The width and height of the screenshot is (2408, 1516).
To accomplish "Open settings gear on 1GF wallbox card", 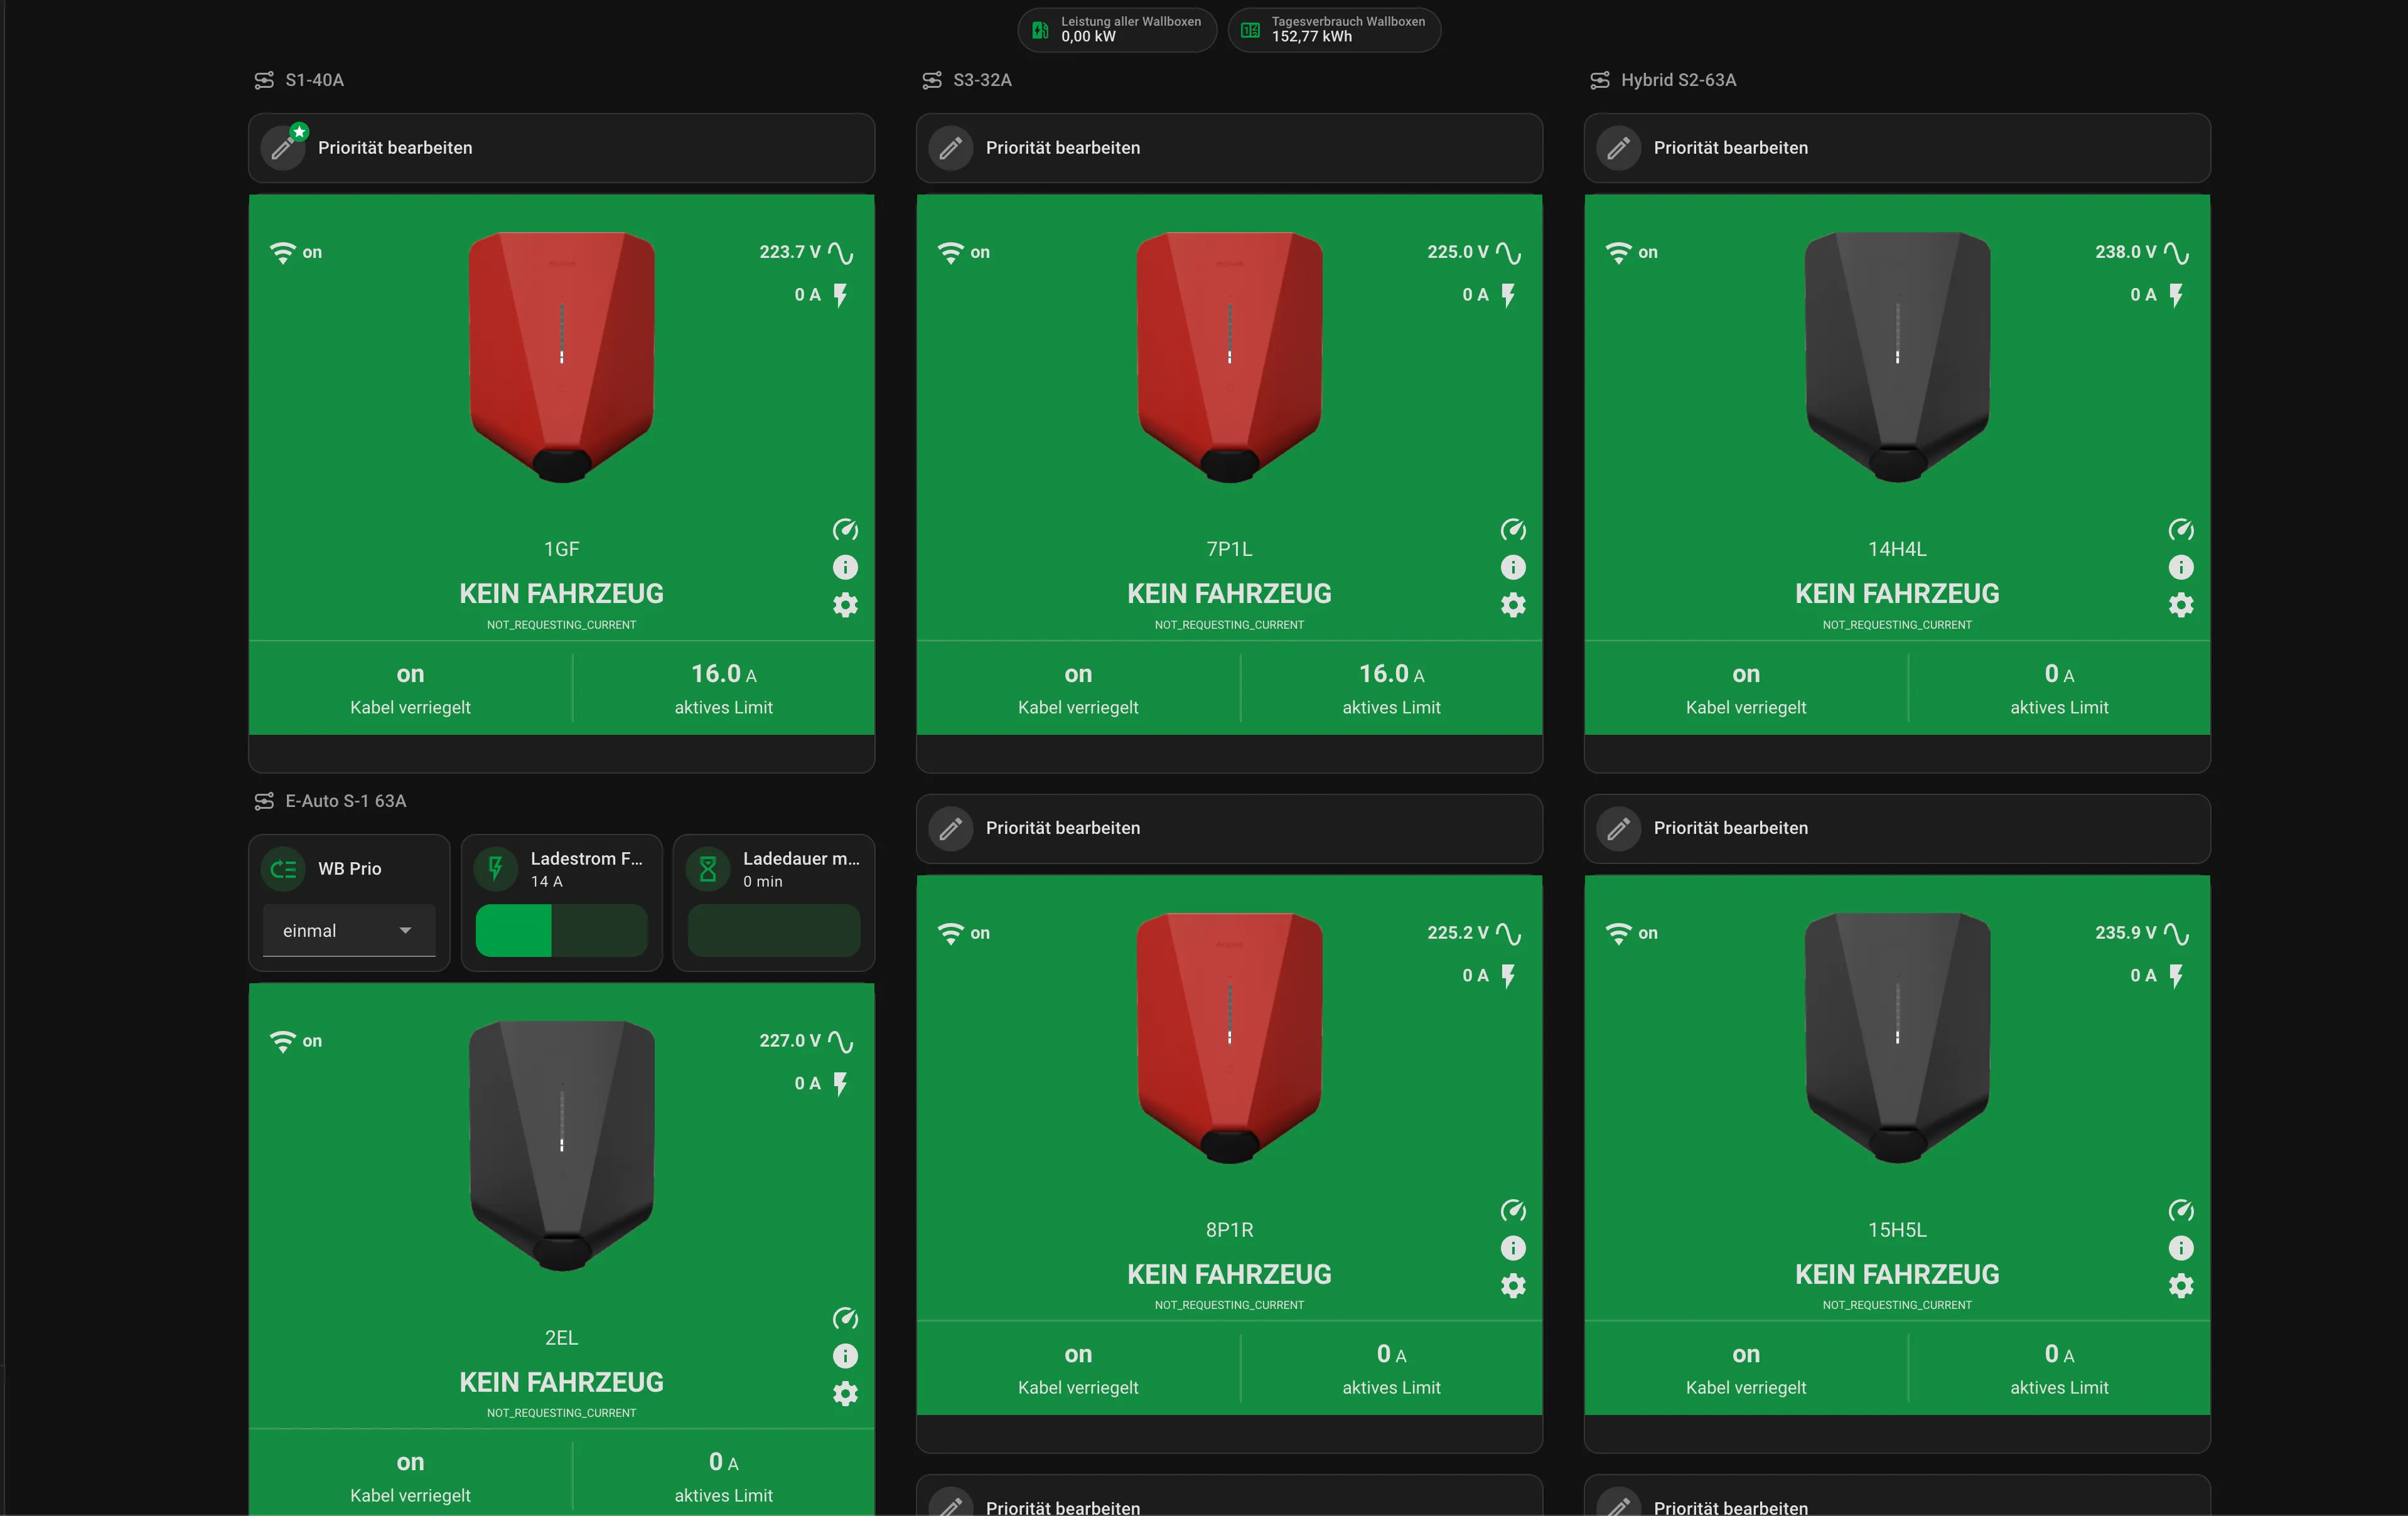I will (x=845, y=605).
